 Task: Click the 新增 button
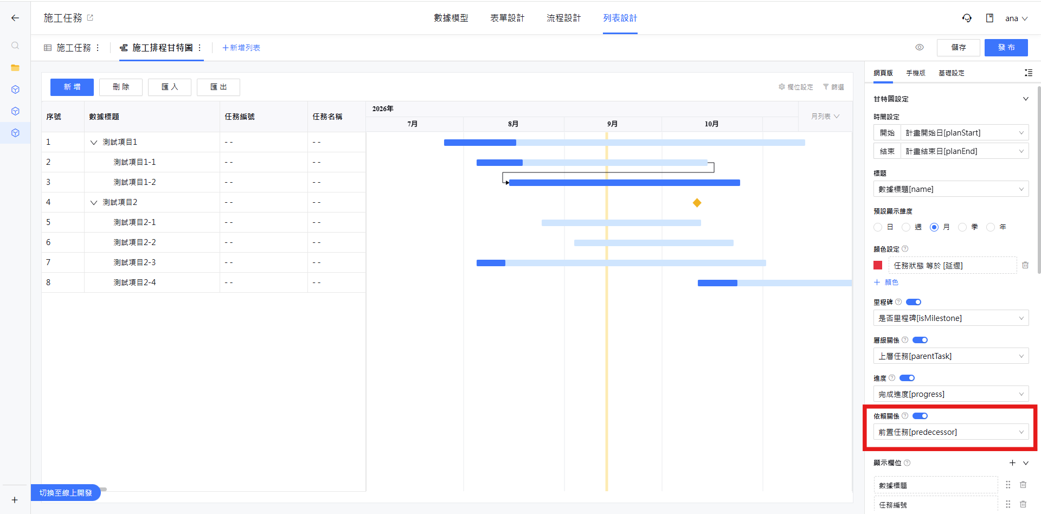72,87
